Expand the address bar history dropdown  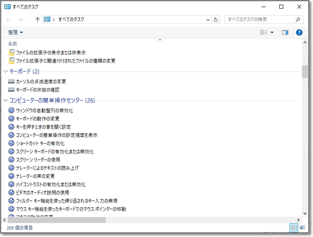(207, 20)
